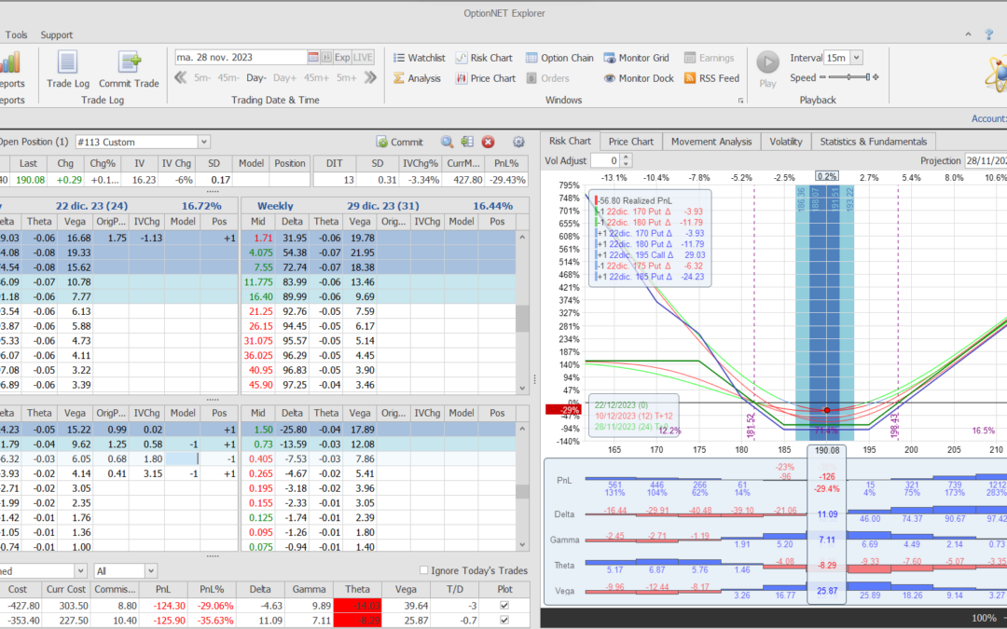Switch to the Movement Analysis tab
The image size is (1007, 629).
pyautogui.click(x=710, y=142)
